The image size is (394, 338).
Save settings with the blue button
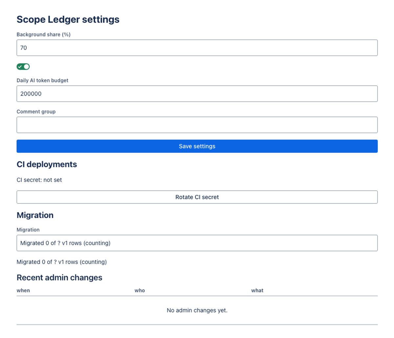[x=197, y=146]
